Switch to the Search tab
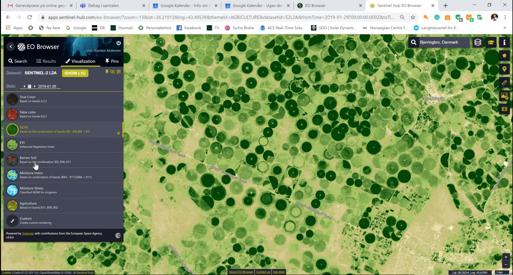Screen dimensions: 513x275 [18, 61]
